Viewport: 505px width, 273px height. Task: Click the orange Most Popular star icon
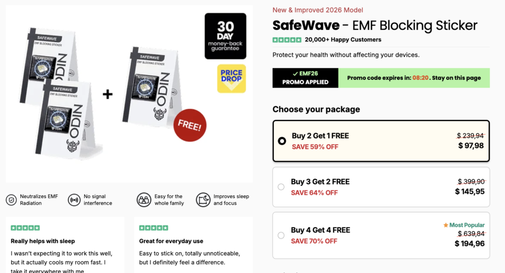click(x=446, y=225)
